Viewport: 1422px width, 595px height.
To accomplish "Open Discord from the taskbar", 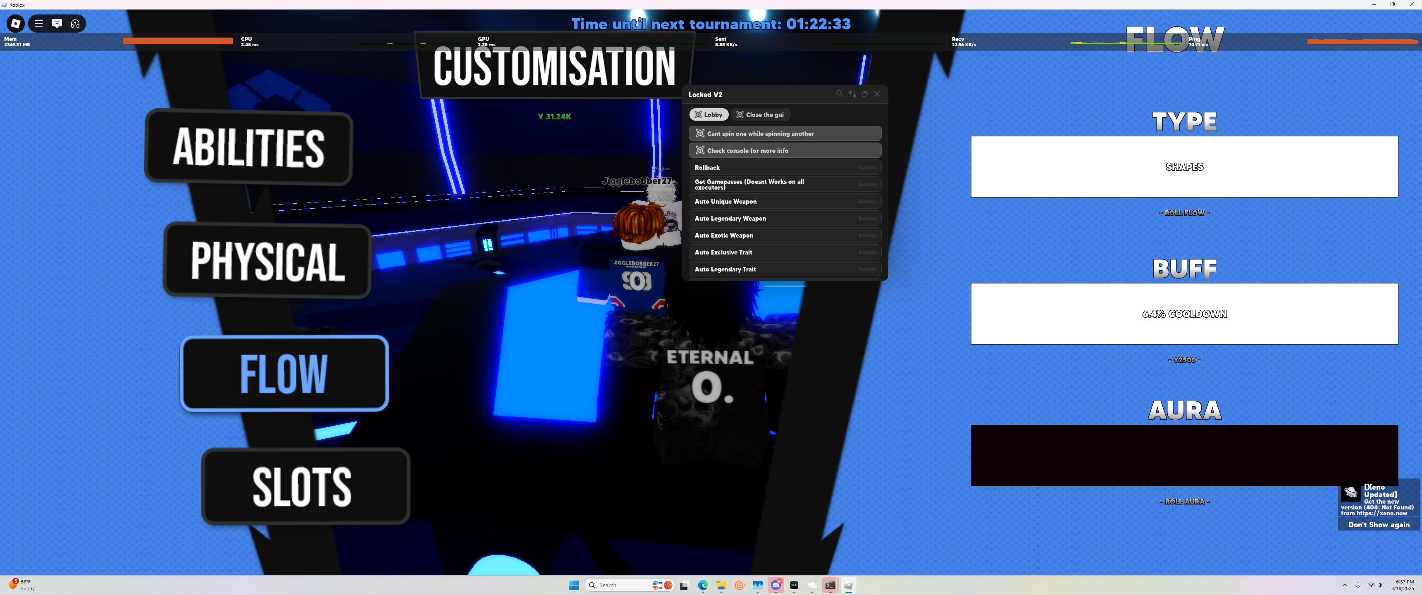I will pos(775,585).
